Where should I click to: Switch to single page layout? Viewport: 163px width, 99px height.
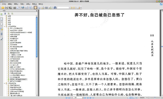pos(128,98)
